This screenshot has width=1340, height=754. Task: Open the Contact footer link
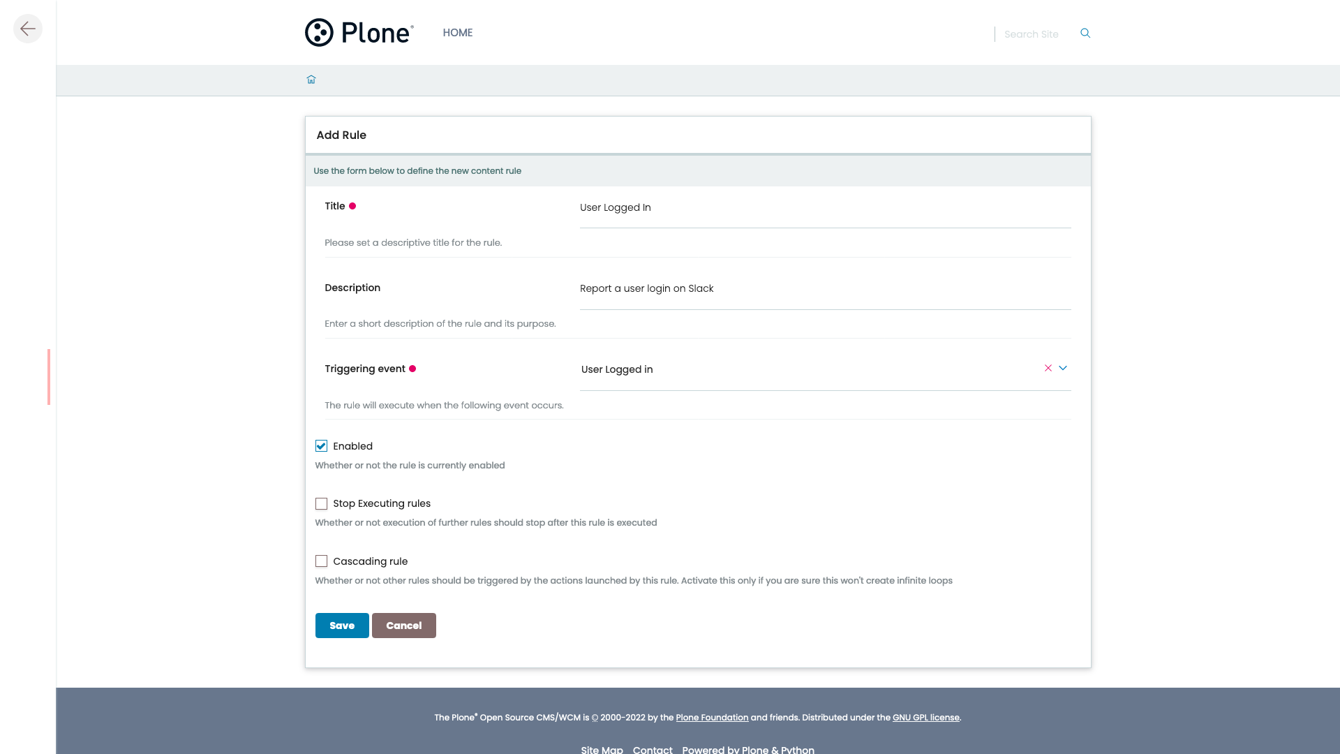(x=653, y=750)
